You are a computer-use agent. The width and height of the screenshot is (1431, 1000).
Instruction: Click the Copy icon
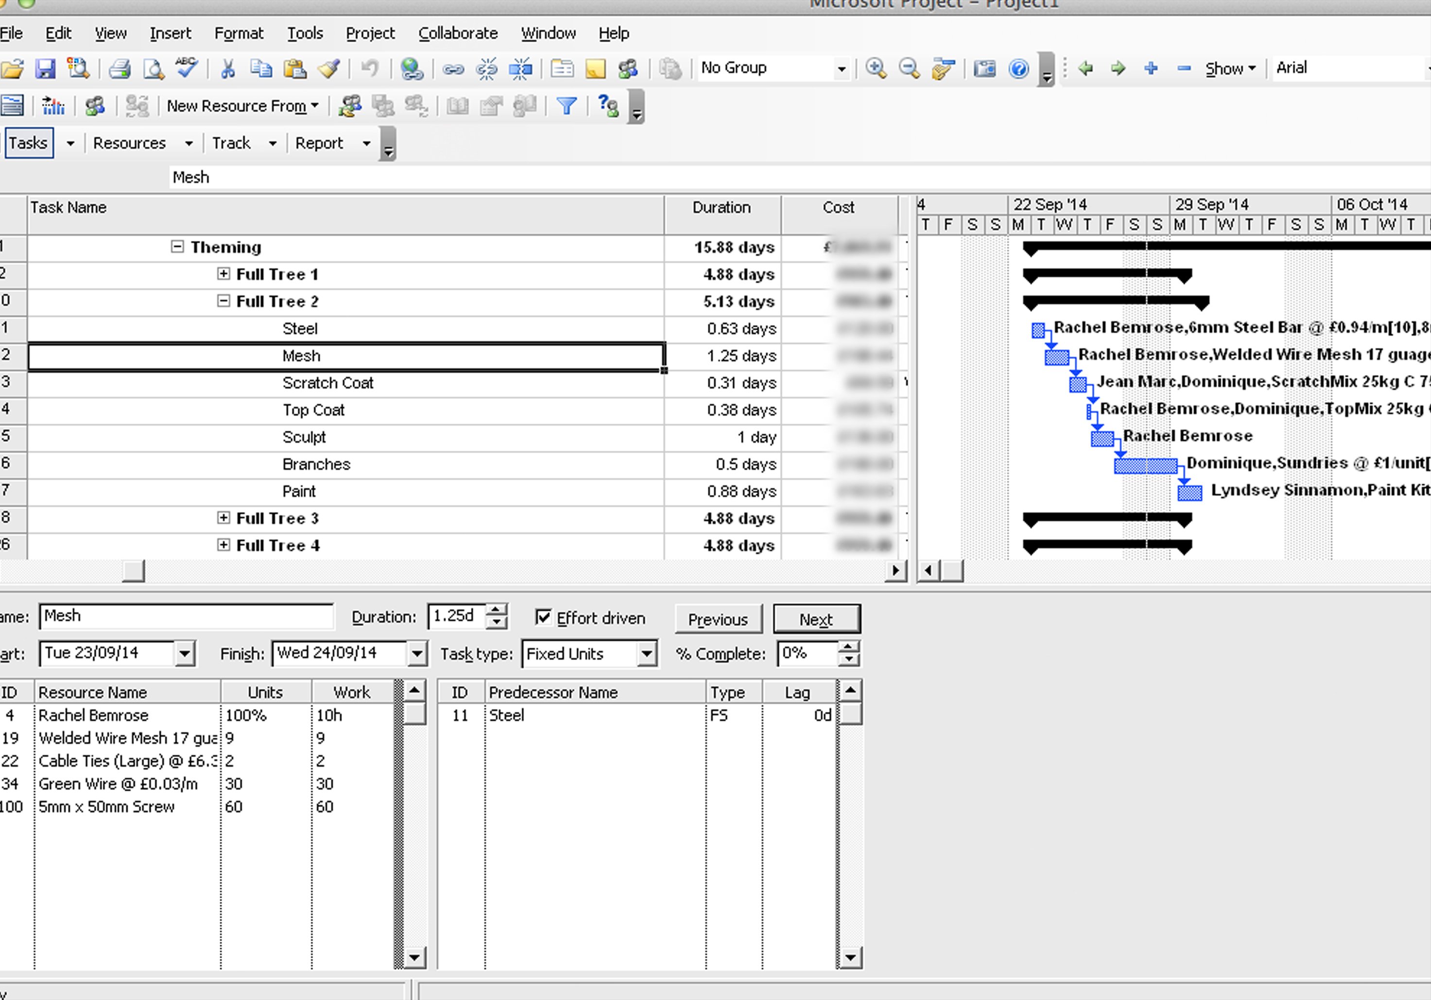(261, 68)
